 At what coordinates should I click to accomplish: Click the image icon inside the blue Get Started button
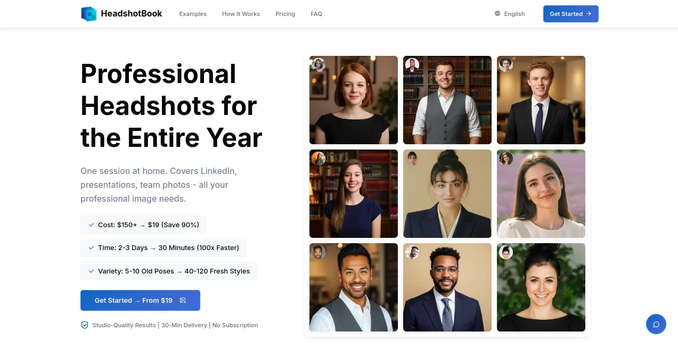pyautogui.click(x=183, y=300)
